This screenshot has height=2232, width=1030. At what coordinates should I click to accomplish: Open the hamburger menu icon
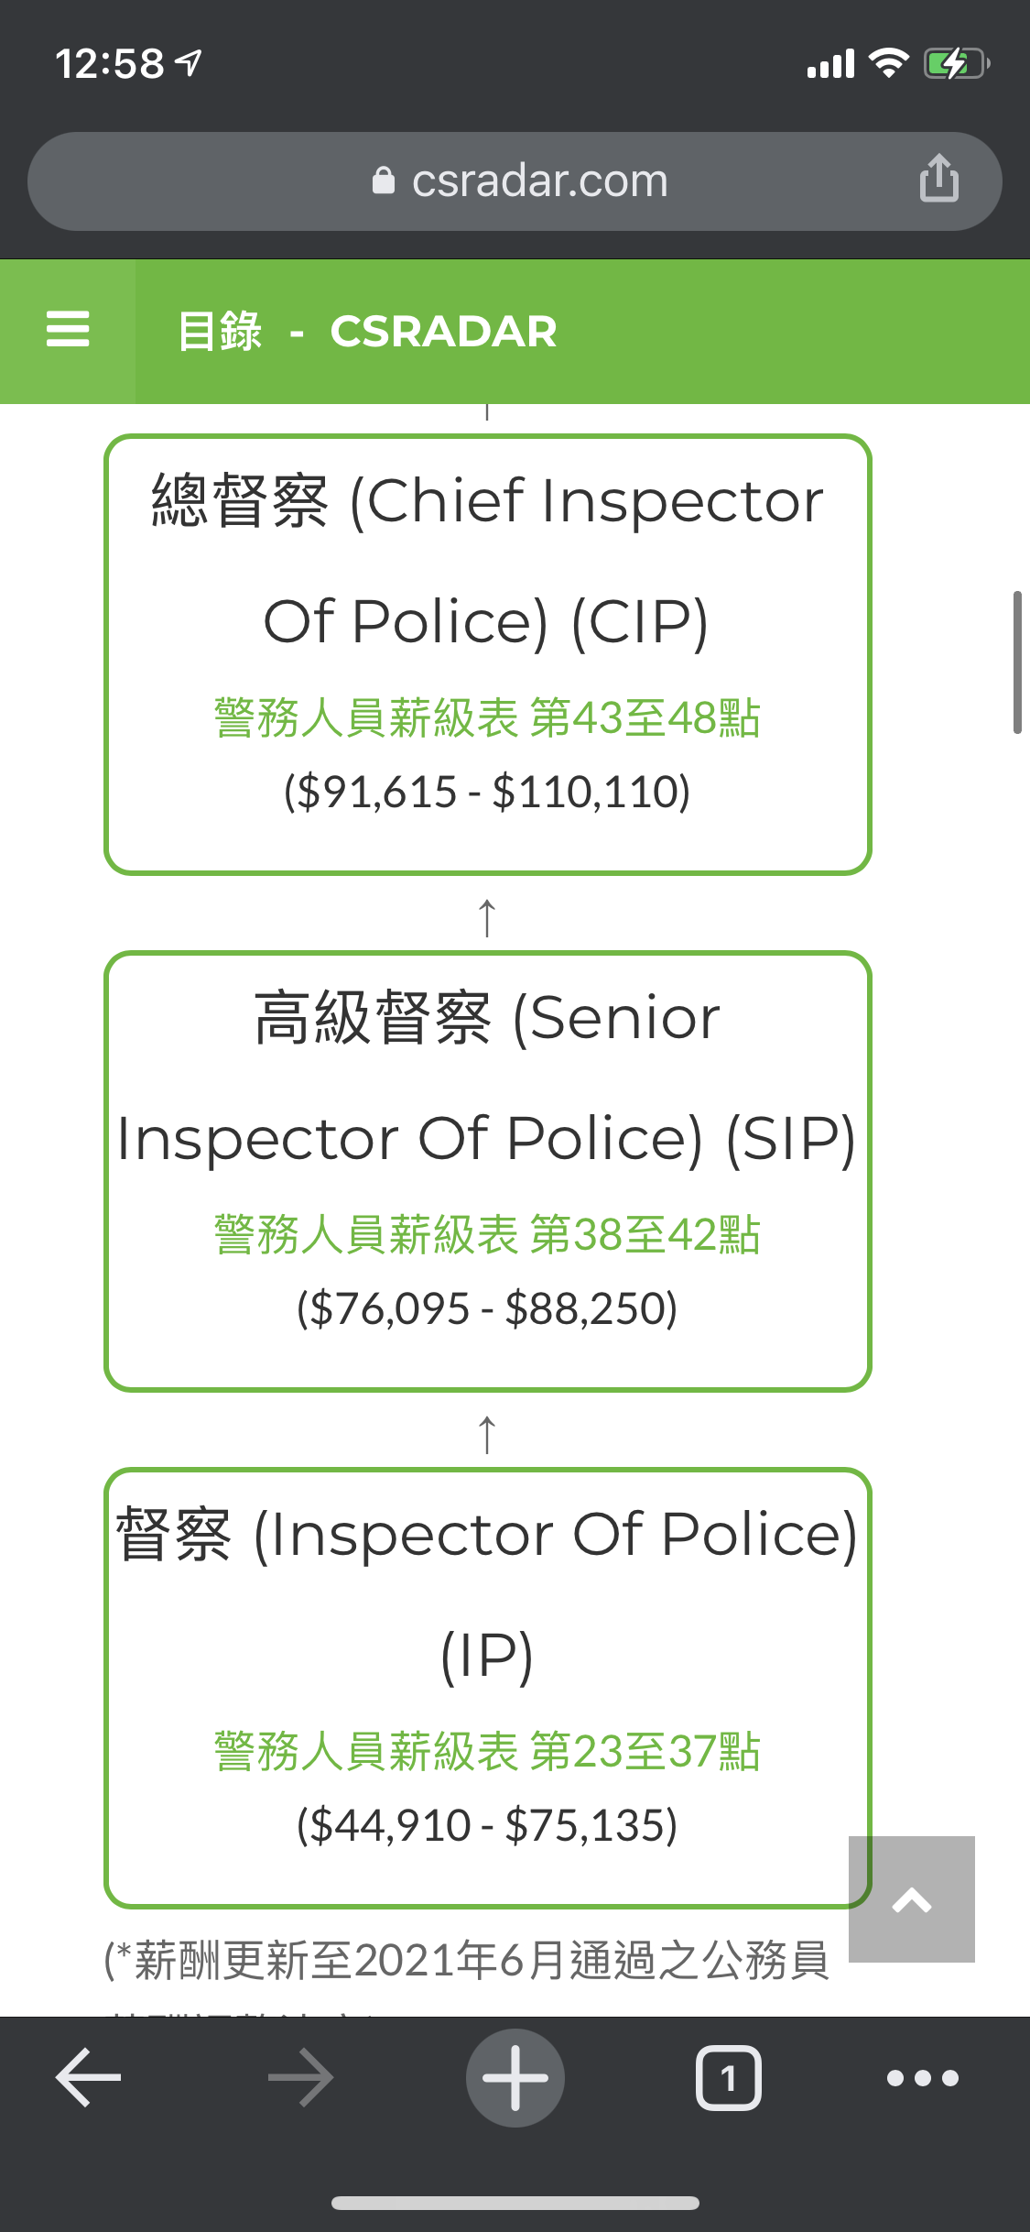68,330
